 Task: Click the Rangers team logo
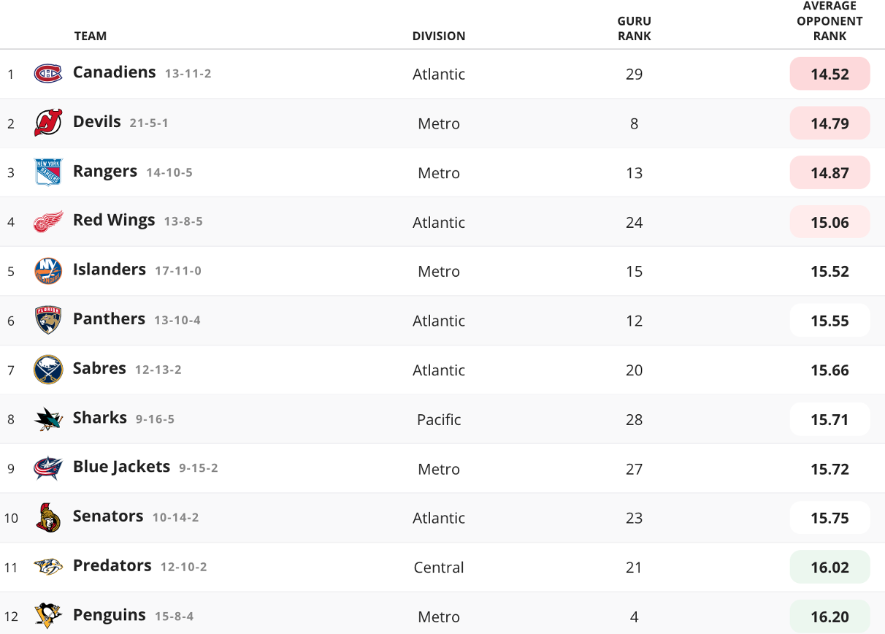coord(48,172)
